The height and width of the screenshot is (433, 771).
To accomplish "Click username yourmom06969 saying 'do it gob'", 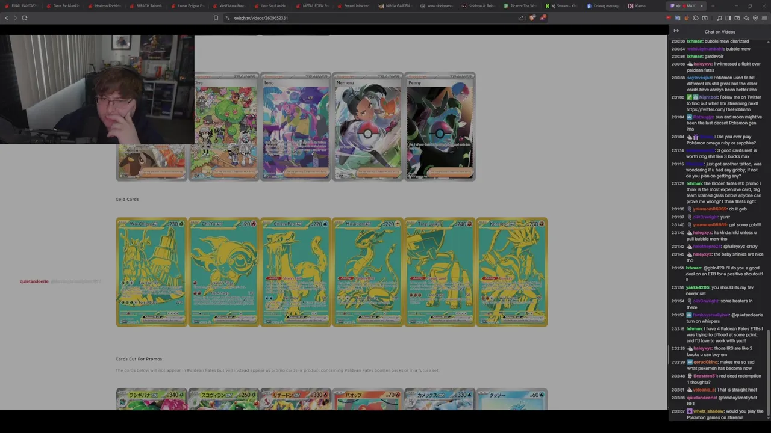I will point(710,209).
